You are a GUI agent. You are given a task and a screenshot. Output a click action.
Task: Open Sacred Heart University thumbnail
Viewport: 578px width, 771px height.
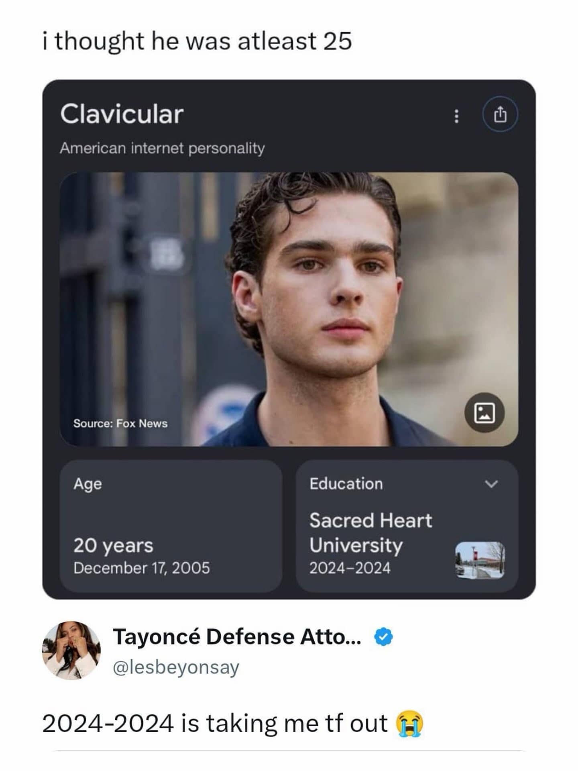tap(480, 560)
